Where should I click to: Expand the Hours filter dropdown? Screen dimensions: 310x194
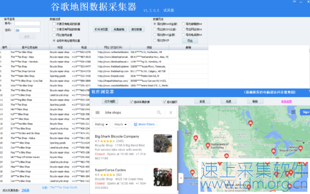[120, 124]
